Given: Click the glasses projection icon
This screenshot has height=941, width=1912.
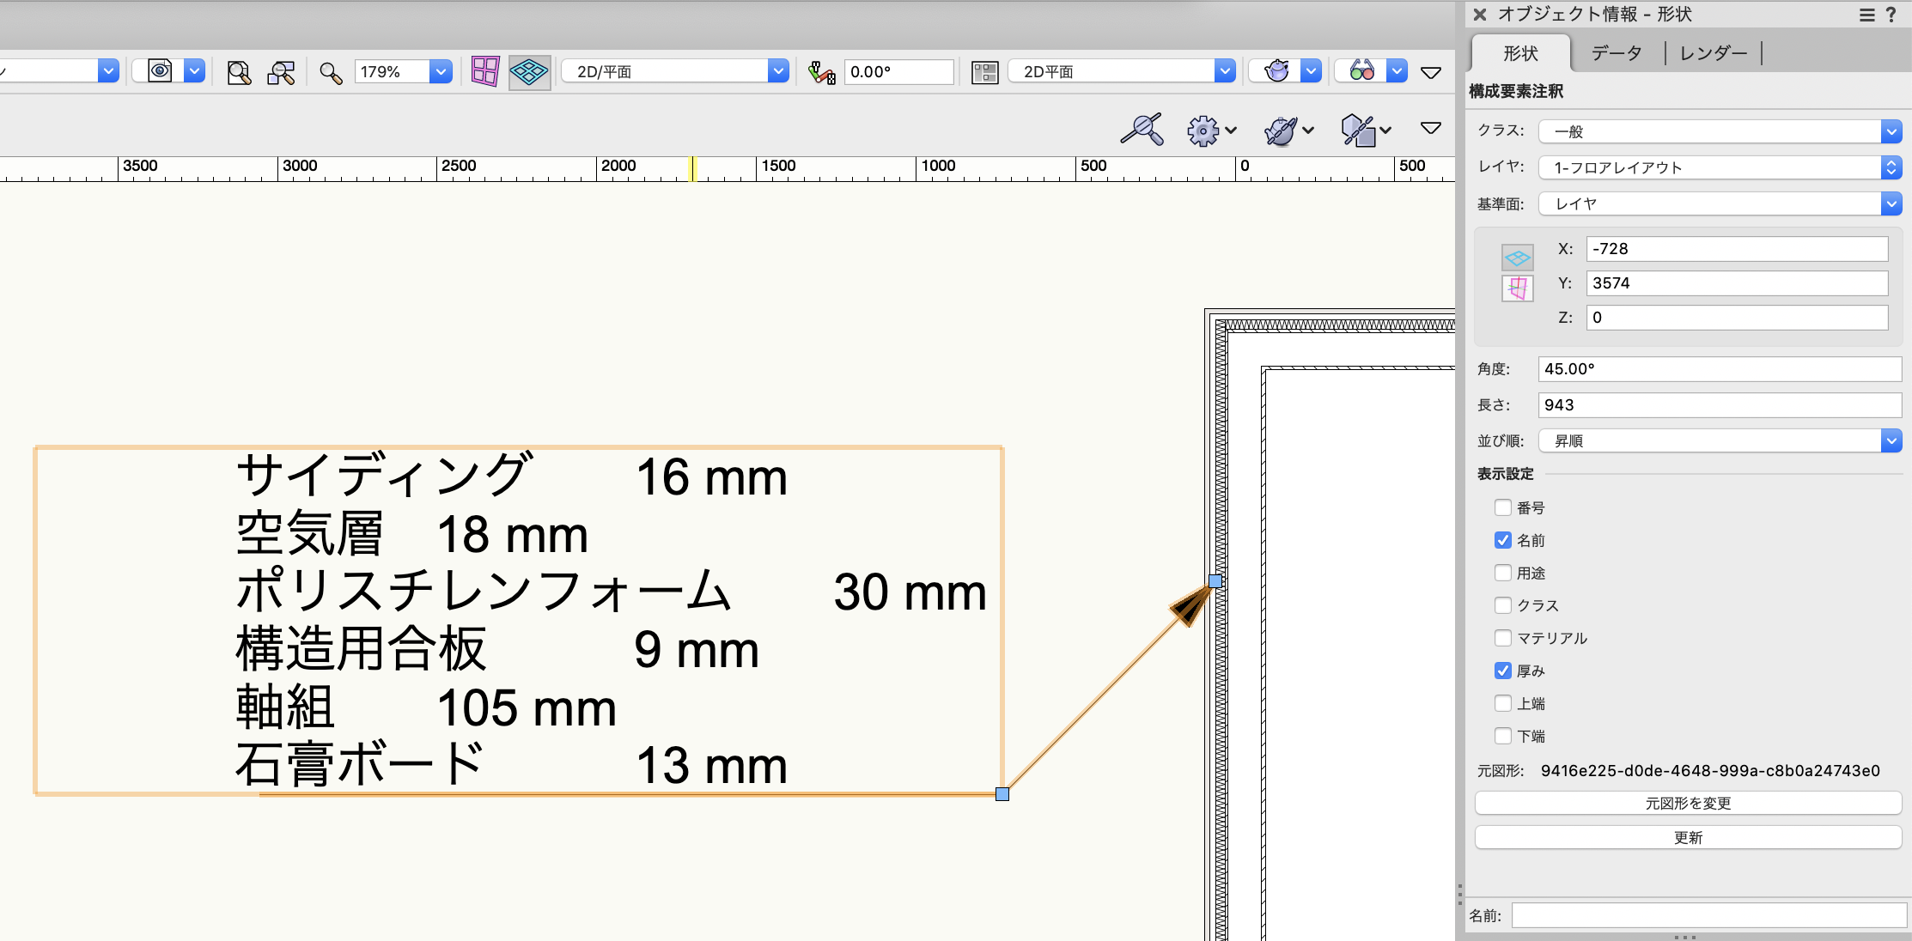Looking at the screenshot, I should [1362, 71].
